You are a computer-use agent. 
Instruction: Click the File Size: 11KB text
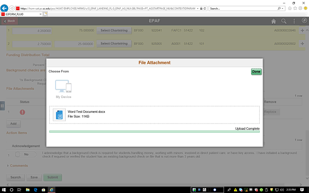tap(78, 117)
